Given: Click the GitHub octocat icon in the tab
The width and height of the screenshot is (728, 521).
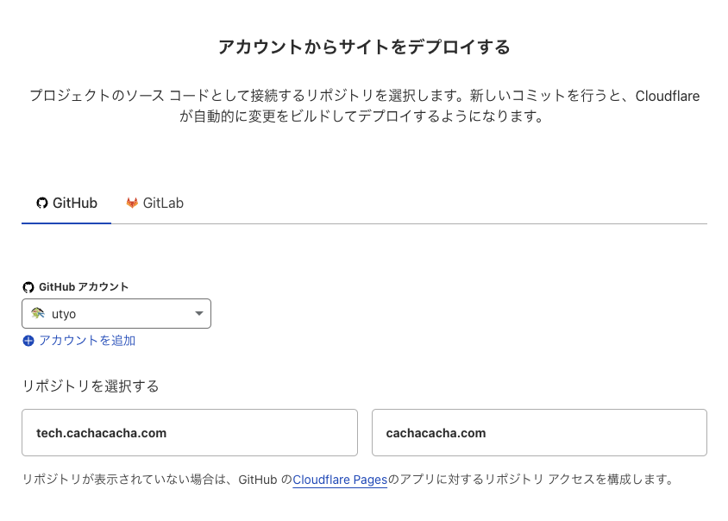Looking at the screenshot, I should pyautogui.click(x=41, y=204).
